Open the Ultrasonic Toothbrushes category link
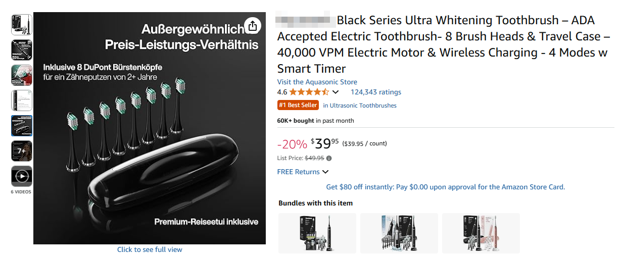 click(x=360, y=106)
